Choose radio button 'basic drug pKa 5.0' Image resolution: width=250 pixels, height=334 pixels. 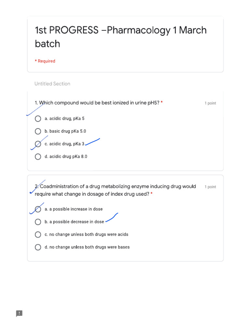click(38, 131)
